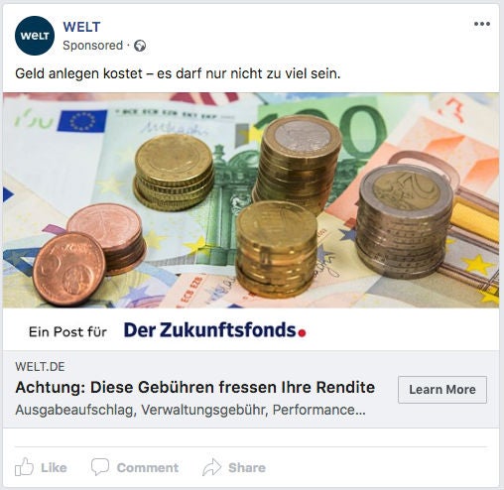
Task: Open headline 'Achtung: Diese Gebühren fressen Ihre Rendite'
Action: (195, 387)
